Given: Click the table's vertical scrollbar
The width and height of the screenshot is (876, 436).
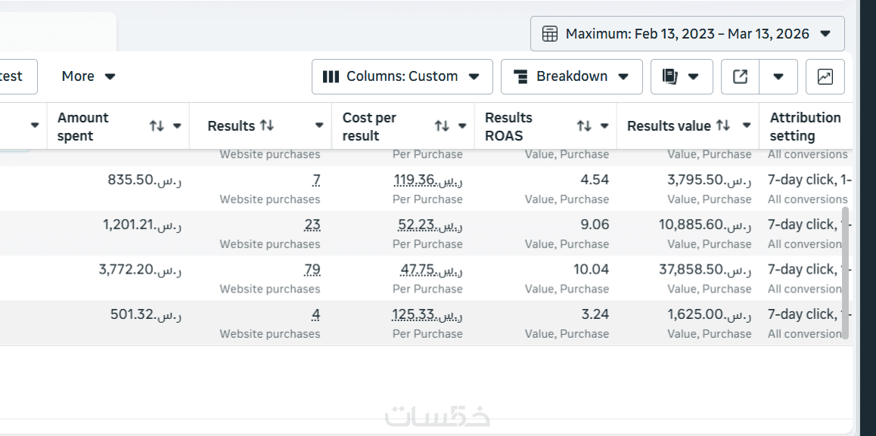Looking at the screenshot, I should click(845, 272).
